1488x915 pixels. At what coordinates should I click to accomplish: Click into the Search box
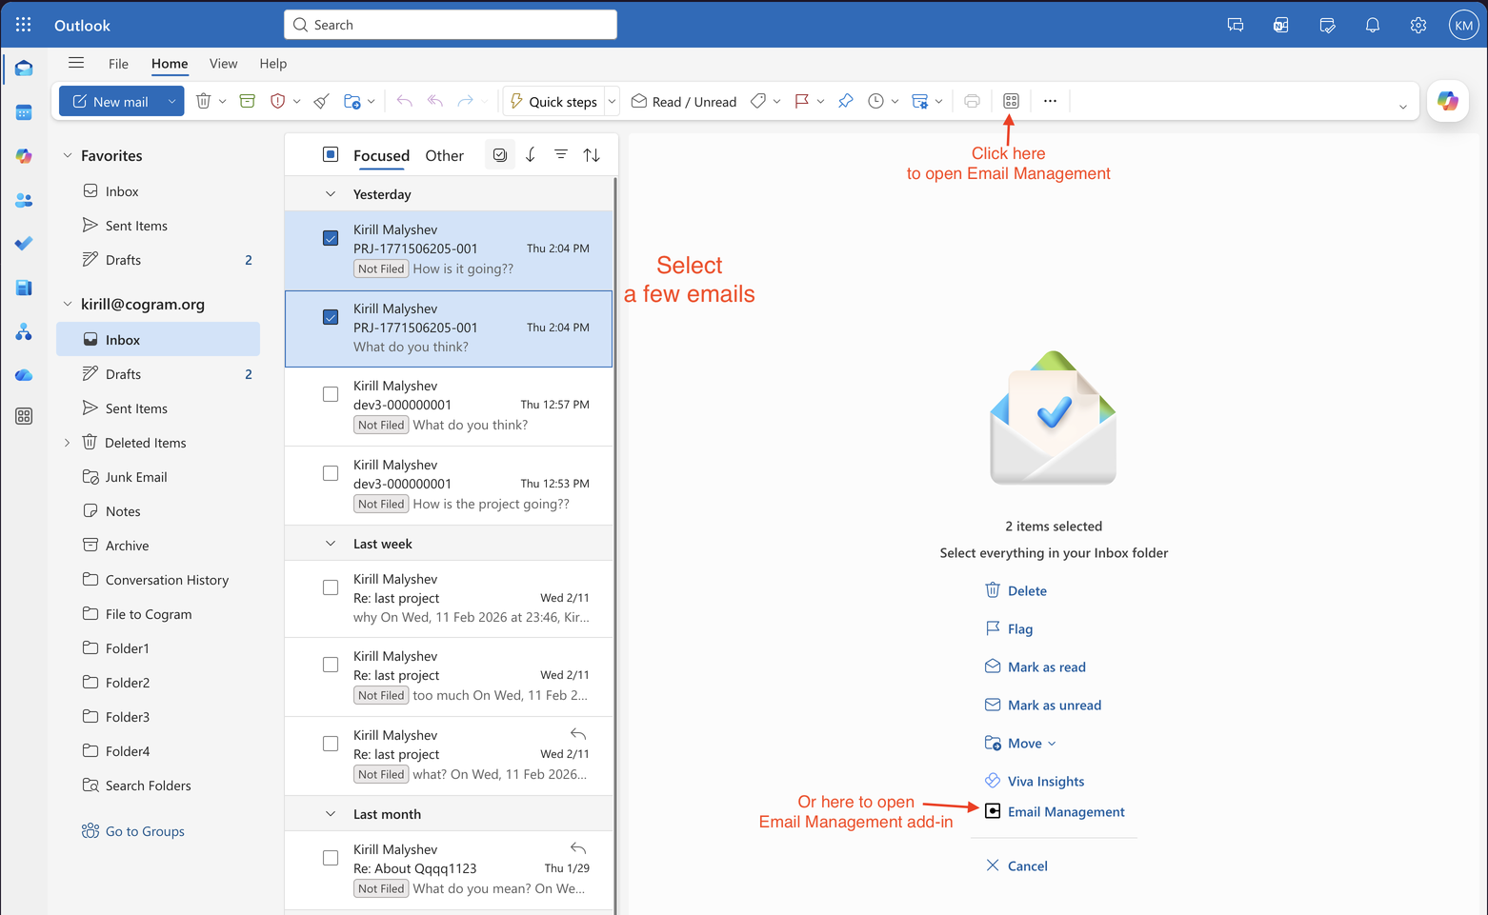(x=451, y=25)
